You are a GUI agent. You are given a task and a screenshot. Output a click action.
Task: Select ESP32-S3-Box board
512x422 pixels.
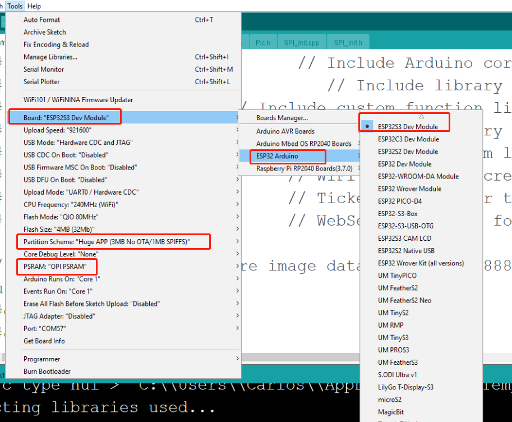pyautogui.click(x=421, y=213)
